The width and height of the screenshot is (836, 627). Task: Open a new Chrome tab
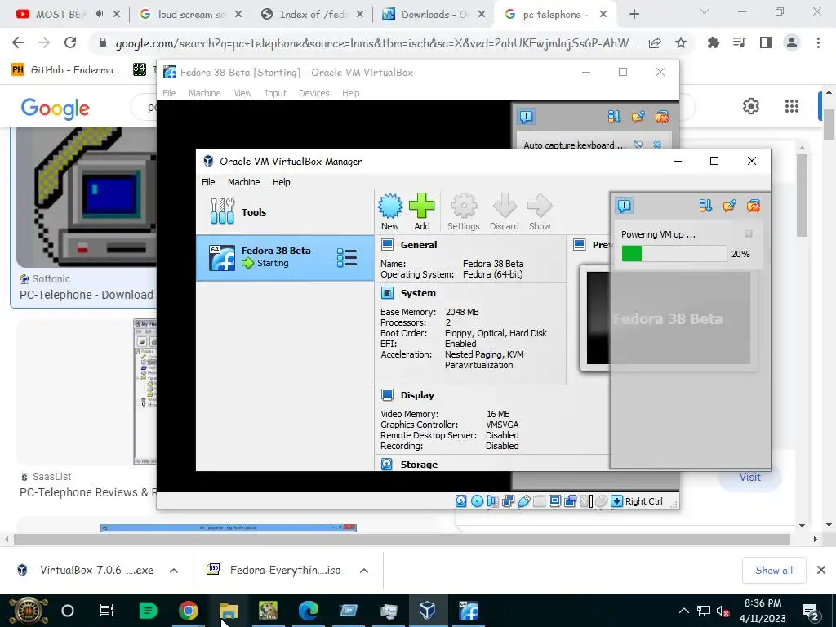634,15
